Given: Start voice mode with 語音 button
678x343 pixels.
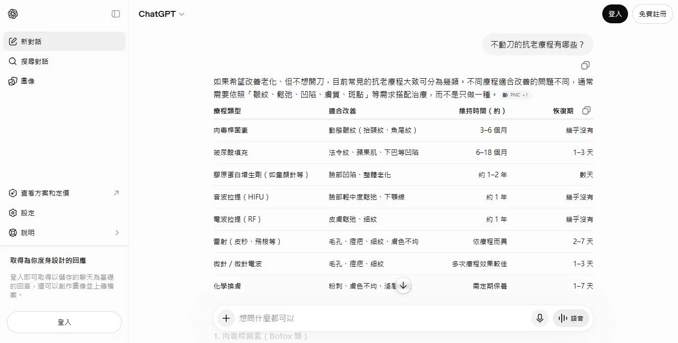Looking at the screenshot, I should tap(571, 318).
